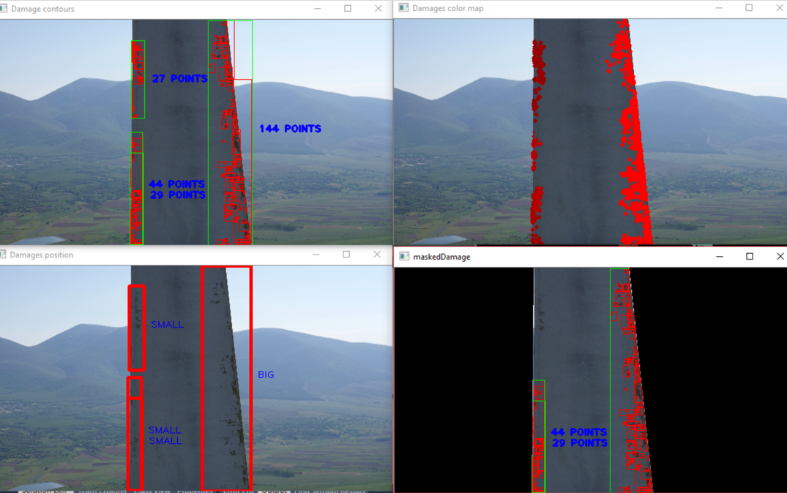Click the 27 POINTS label in Damage contours
The image size is (787, 493).
click(x=179, y=78)
